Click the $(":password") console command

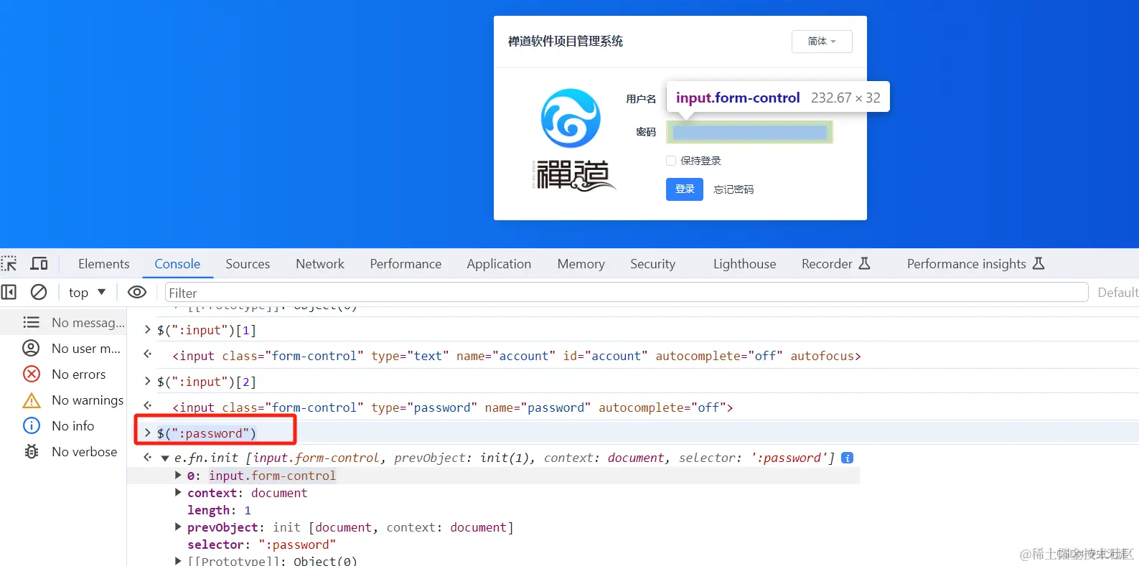(x=207, y=433)
